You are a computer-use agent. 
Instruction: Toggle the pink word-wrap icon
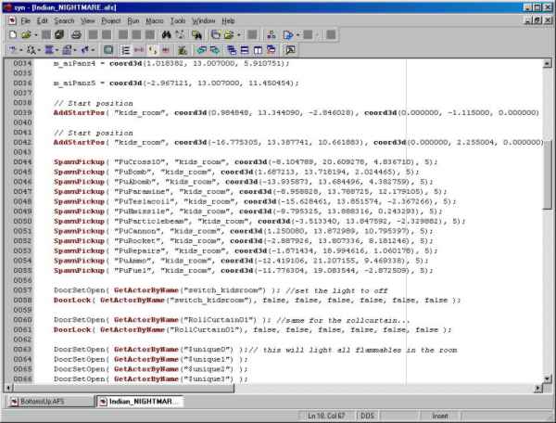pyautogui.click(x=139, y=50)
